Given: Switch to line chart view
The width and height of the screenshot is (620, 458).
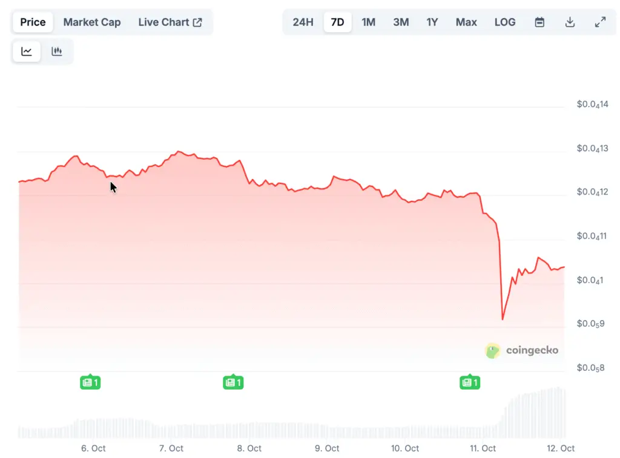Looking at the screenshot, I should point(27,51).
